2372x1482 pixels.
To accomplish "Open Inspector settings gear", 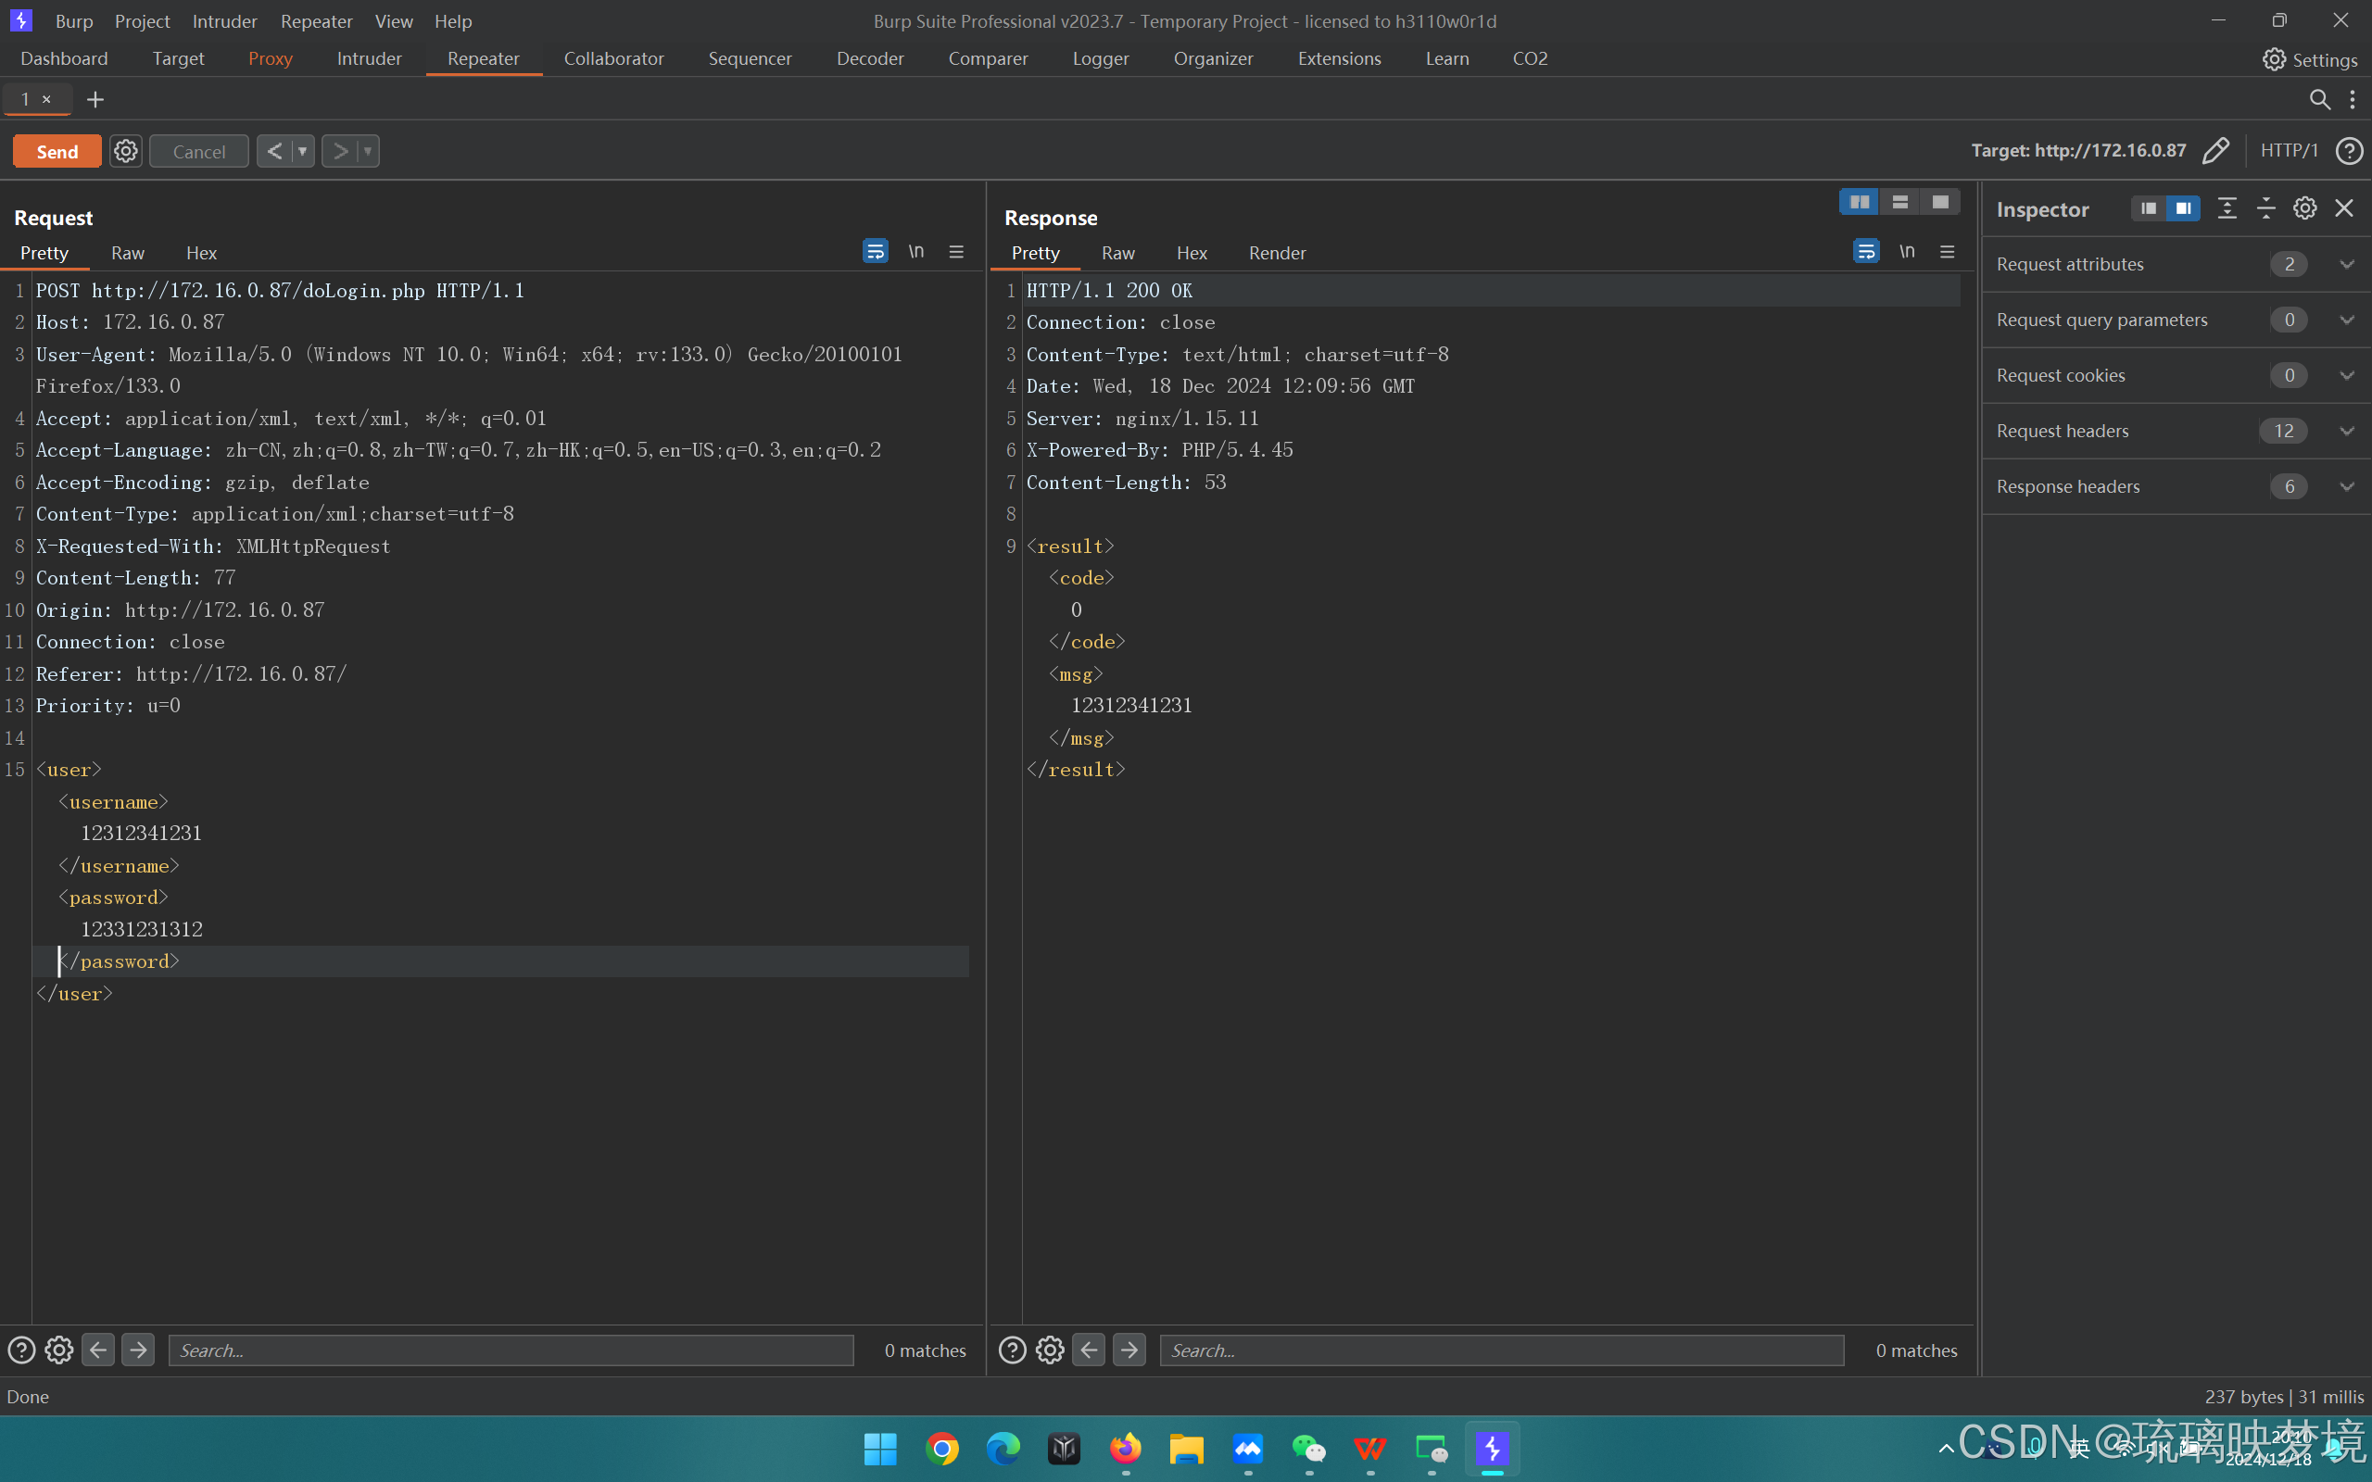I will (2304, 207).
